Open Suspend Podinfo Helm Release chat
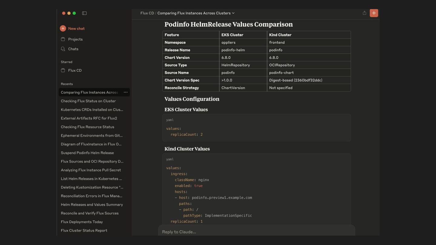 click(x=87, y=153)
